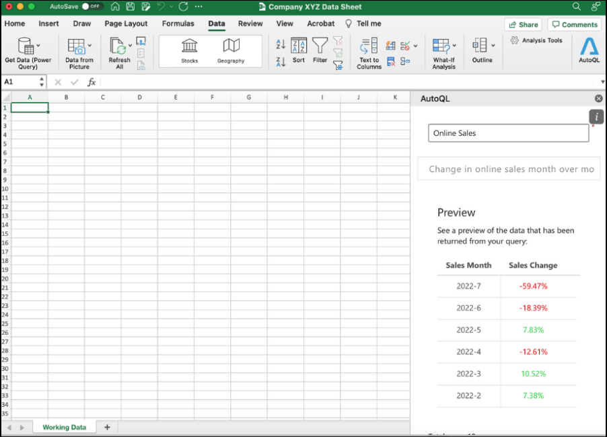The height and width of the screenshot is (437, 607).
Task: Go to the next sheet arrow
Action: (x=22, y=428)
